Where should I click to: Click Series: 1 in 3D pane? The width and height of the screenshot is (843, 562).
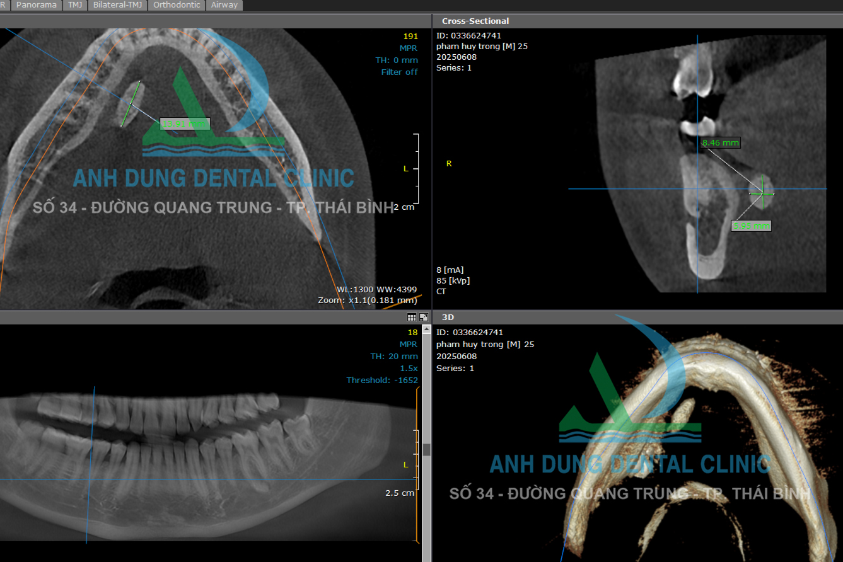[x=454, y=368]
